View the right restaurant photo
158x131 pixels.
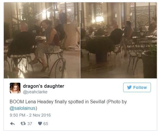pyautogui.click(x=119, y=40)
